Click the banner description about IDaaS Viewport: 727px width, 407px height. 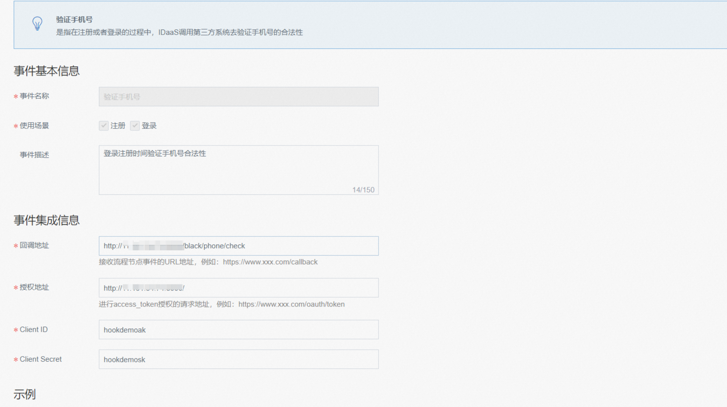[x=179, y=32]
